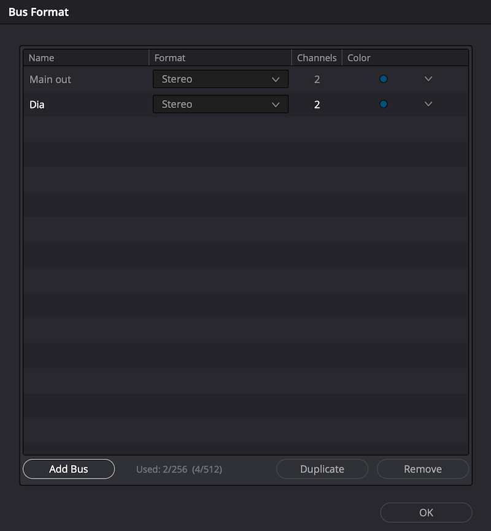The image size is (491, 531).
Task: Click the Dia bus color dot
Action: [x=384, y=104]
